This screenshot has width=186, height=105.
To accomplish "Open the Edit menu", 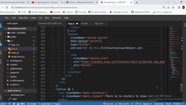I will pyautogui.click(x=14, y=18).
